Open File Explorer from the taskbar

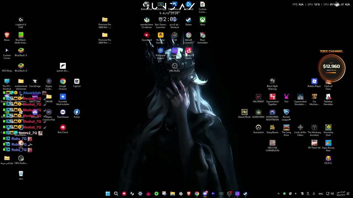click(x=172, y=194)
